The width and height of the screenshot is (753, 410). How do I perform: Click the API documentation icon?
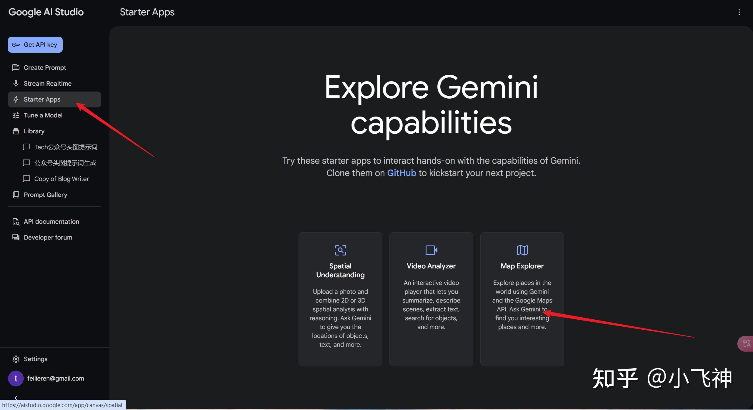pos(16,221)
